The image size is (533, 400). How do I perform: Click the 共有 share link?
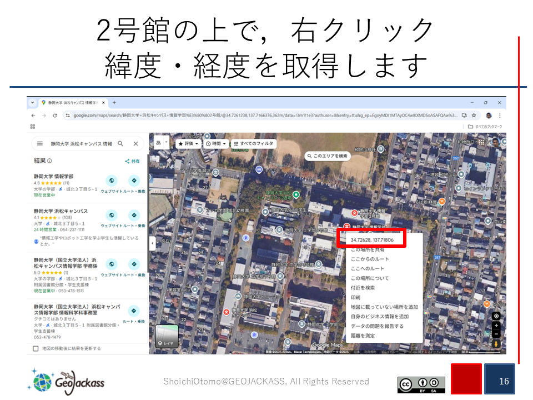(x=132, y=161)
